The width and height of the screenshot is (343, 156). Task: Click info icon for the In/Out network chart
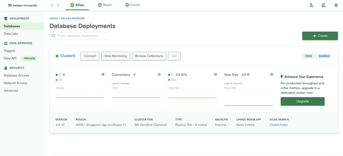[x=215, y=74]
